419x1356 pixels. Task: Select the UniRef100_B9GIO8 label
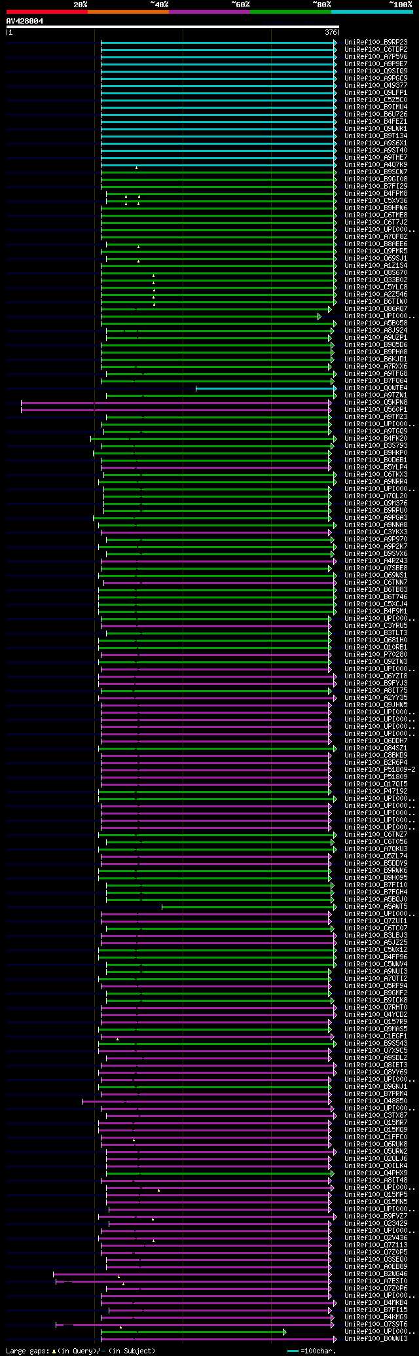point(376,179)
